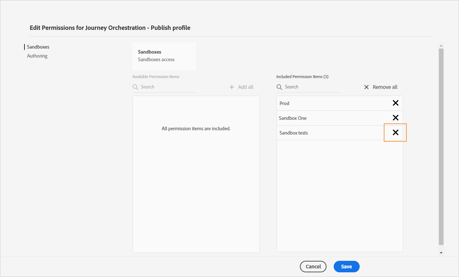Select the Sandbox One item label
Screen dimensions: 459x277
(293, 118)
